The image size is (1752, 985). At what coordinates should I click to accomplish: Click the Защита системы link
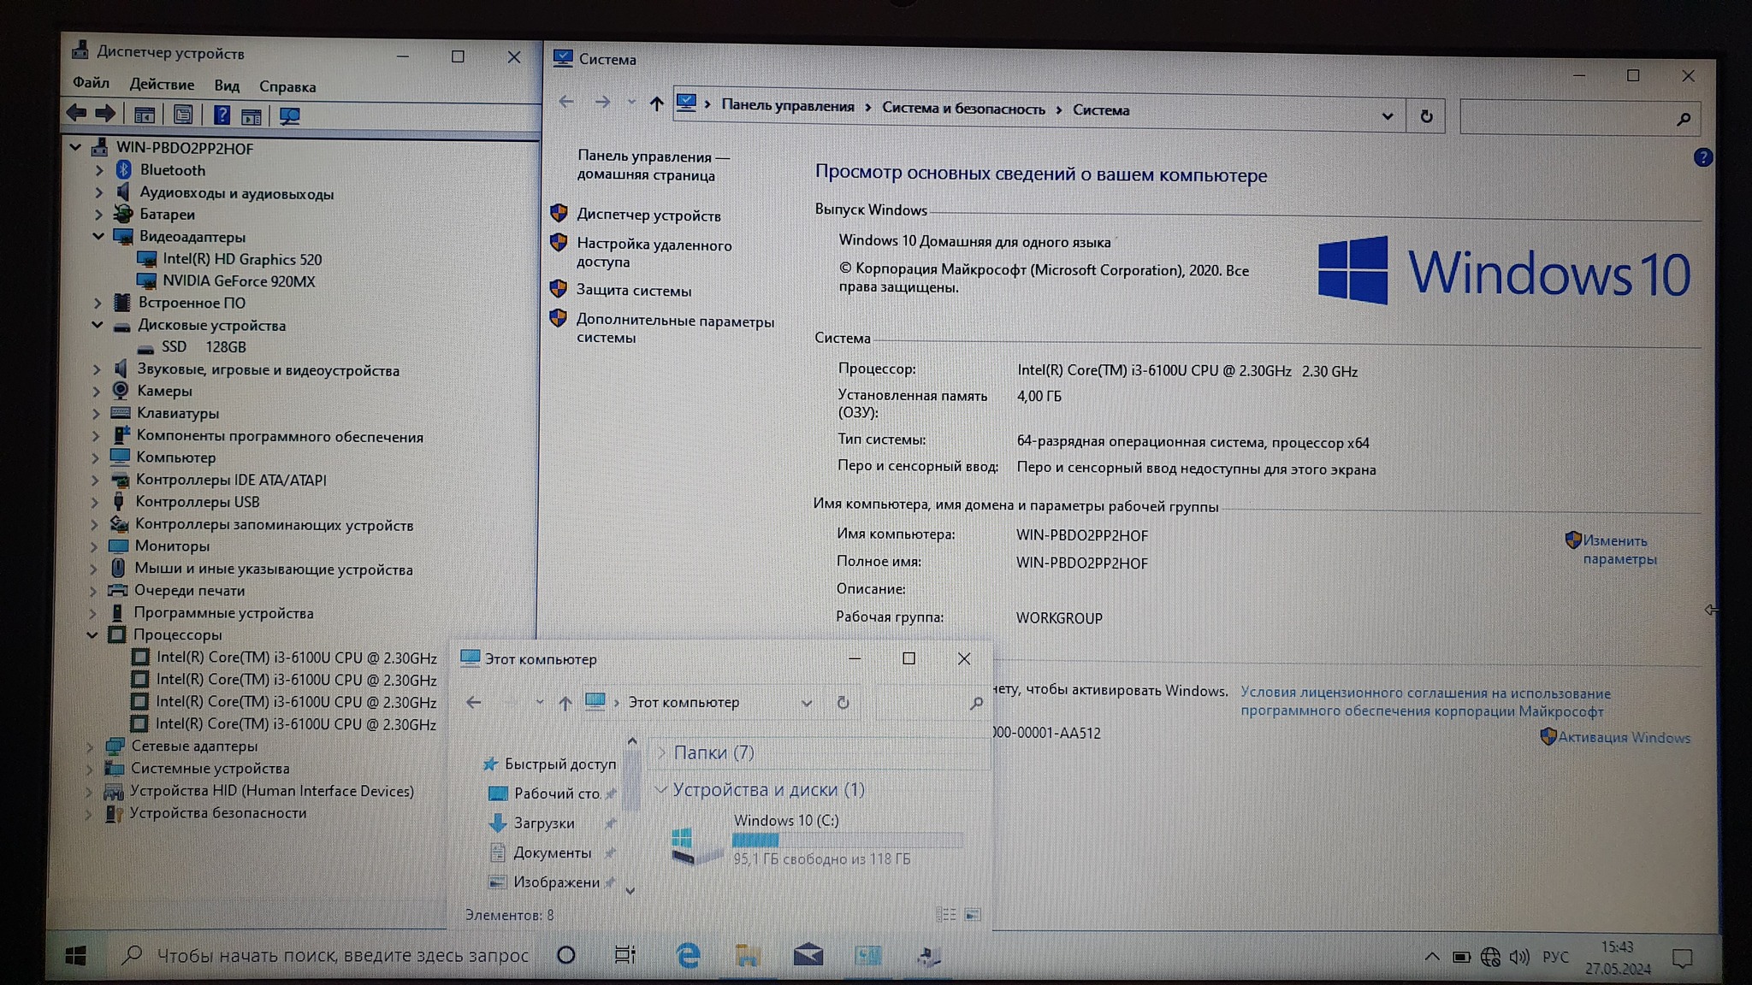[633, 291]
